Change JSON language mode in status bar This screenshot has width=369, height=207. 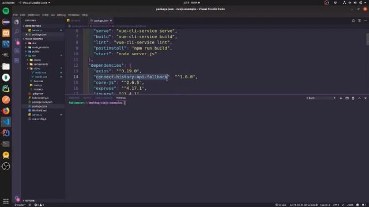coord(350,205)
